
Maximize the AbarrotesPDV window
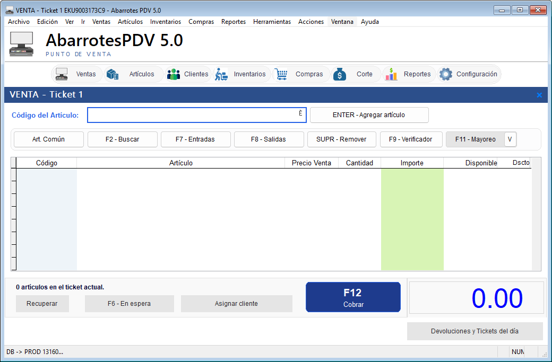(520, 10)
